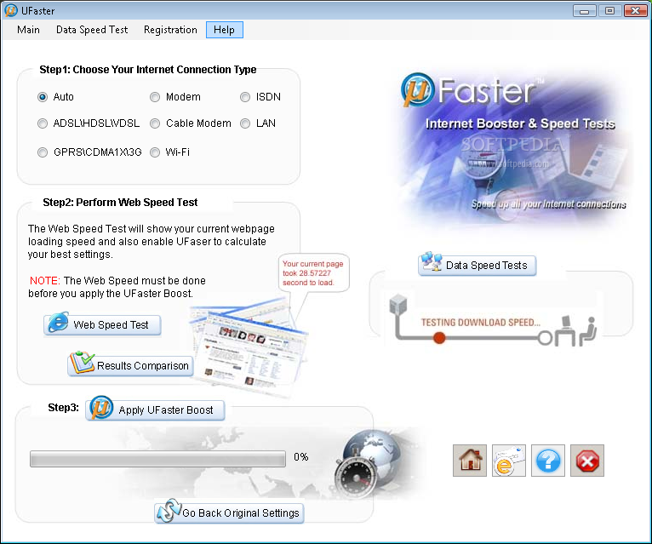
Task: Close the UFaster window
Action: click(x=635, y=10)
